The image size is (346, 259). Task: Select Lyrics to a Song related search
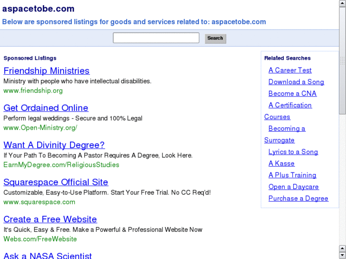[x=293, y=152]
